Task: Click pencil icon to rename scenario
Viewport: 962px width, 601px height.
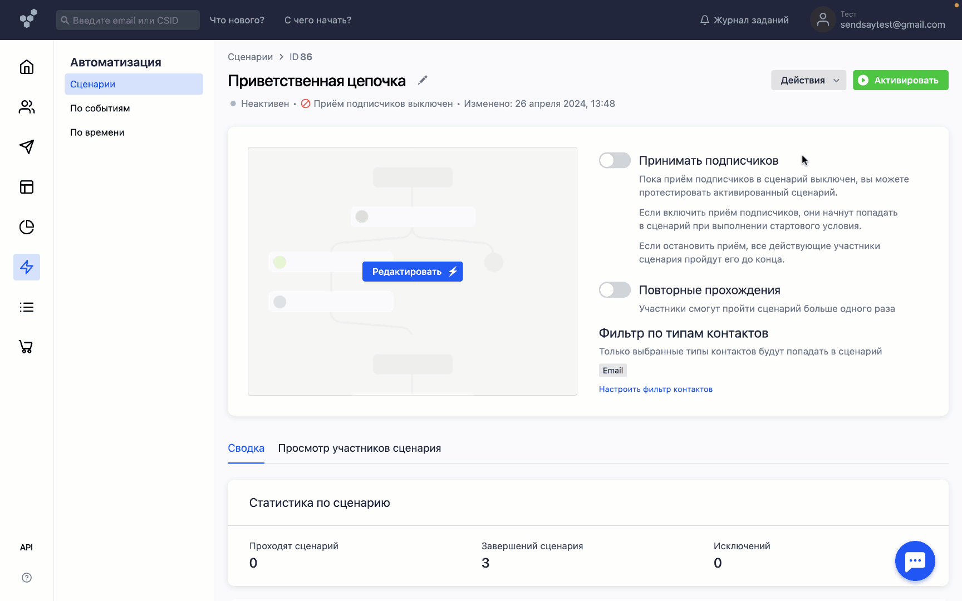Action: pyautogui.click(x=423, y=80)
